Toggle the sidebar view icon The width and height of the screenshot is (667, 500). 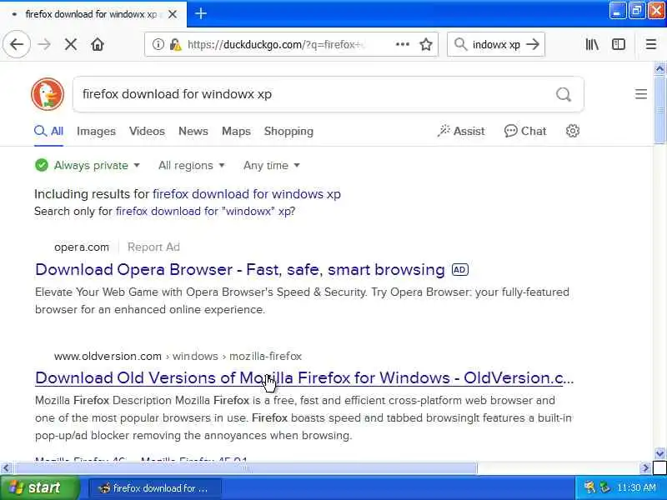pyautogui.click(x=618, y=44)
